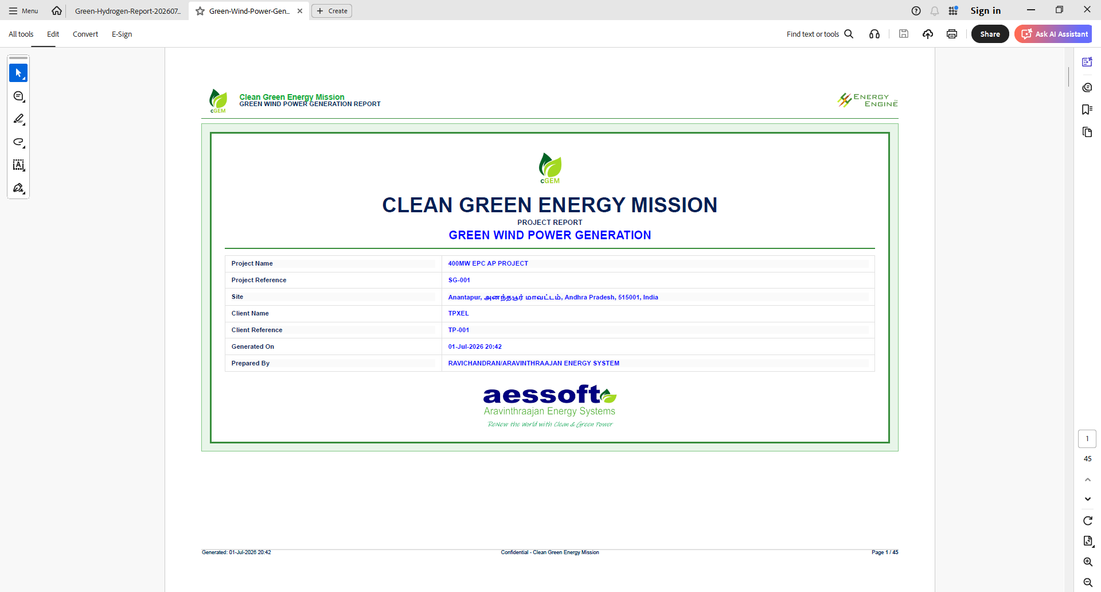1101x592 pixels.
Task: Open the page display options icon
Action: [1088, 541]
